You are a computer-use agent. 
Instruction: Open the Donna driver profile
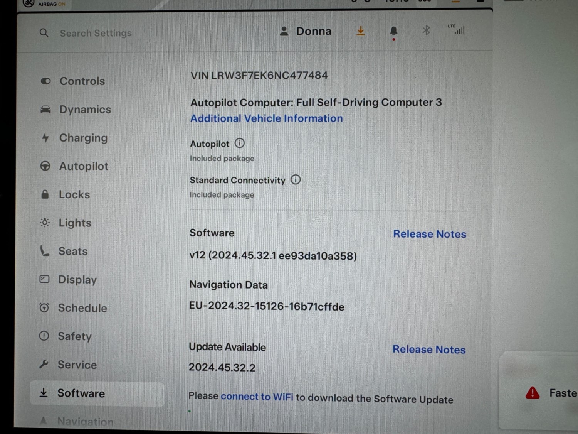(306, 31)
